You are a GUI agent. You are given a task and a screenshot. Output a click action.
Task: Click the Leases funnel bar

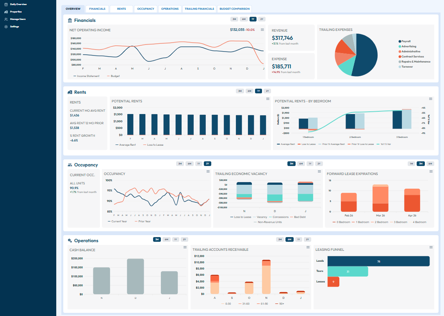click(333, 282)
